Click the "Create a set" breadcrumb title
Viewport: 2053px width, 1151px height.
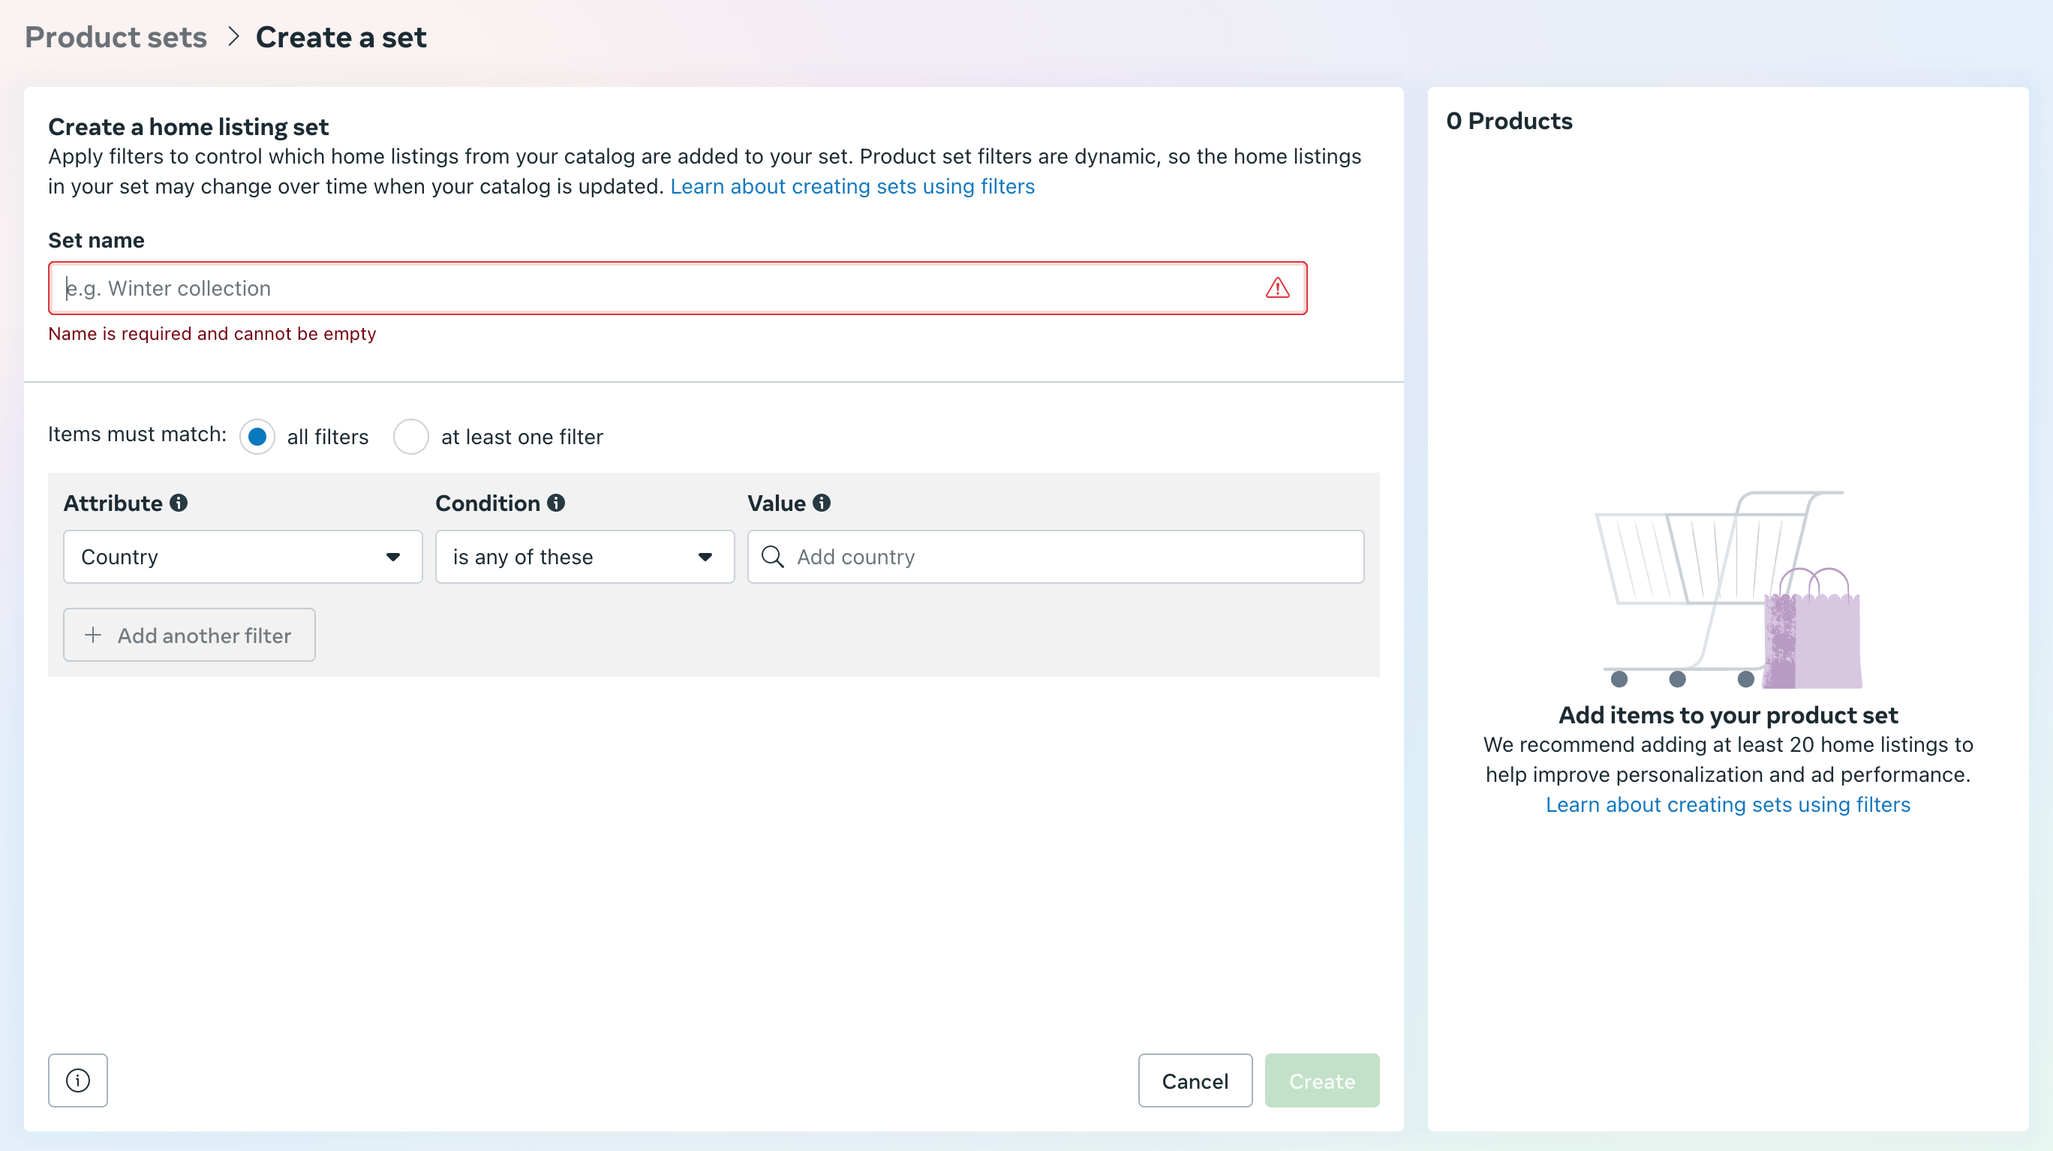point(341,37)
